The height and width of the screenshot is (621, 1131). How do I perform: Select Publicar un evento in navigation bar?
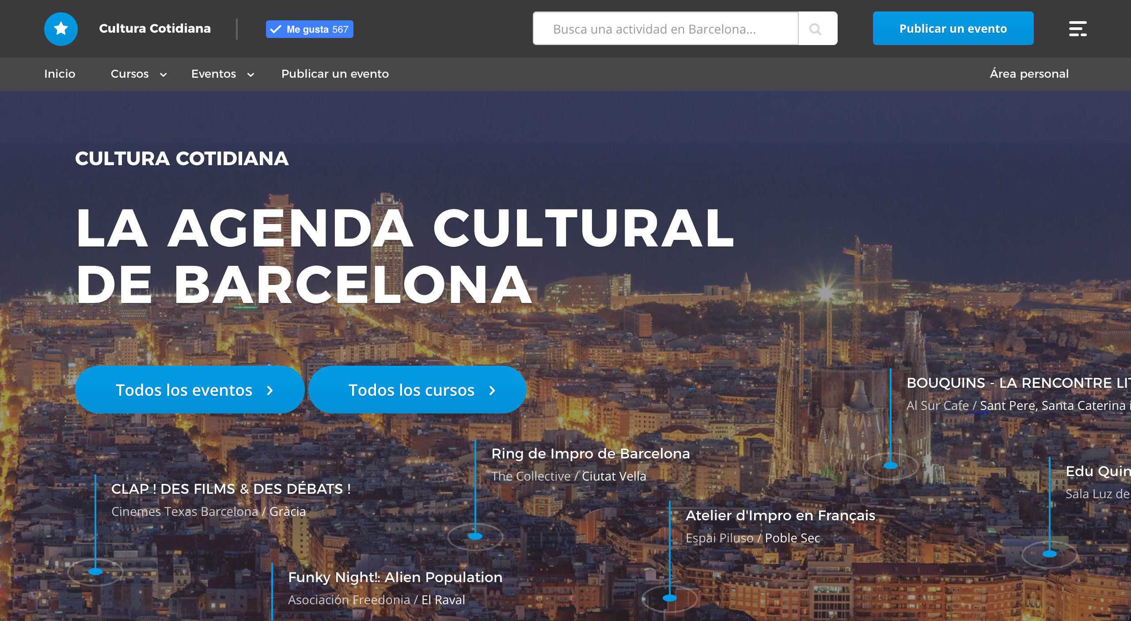335,74
